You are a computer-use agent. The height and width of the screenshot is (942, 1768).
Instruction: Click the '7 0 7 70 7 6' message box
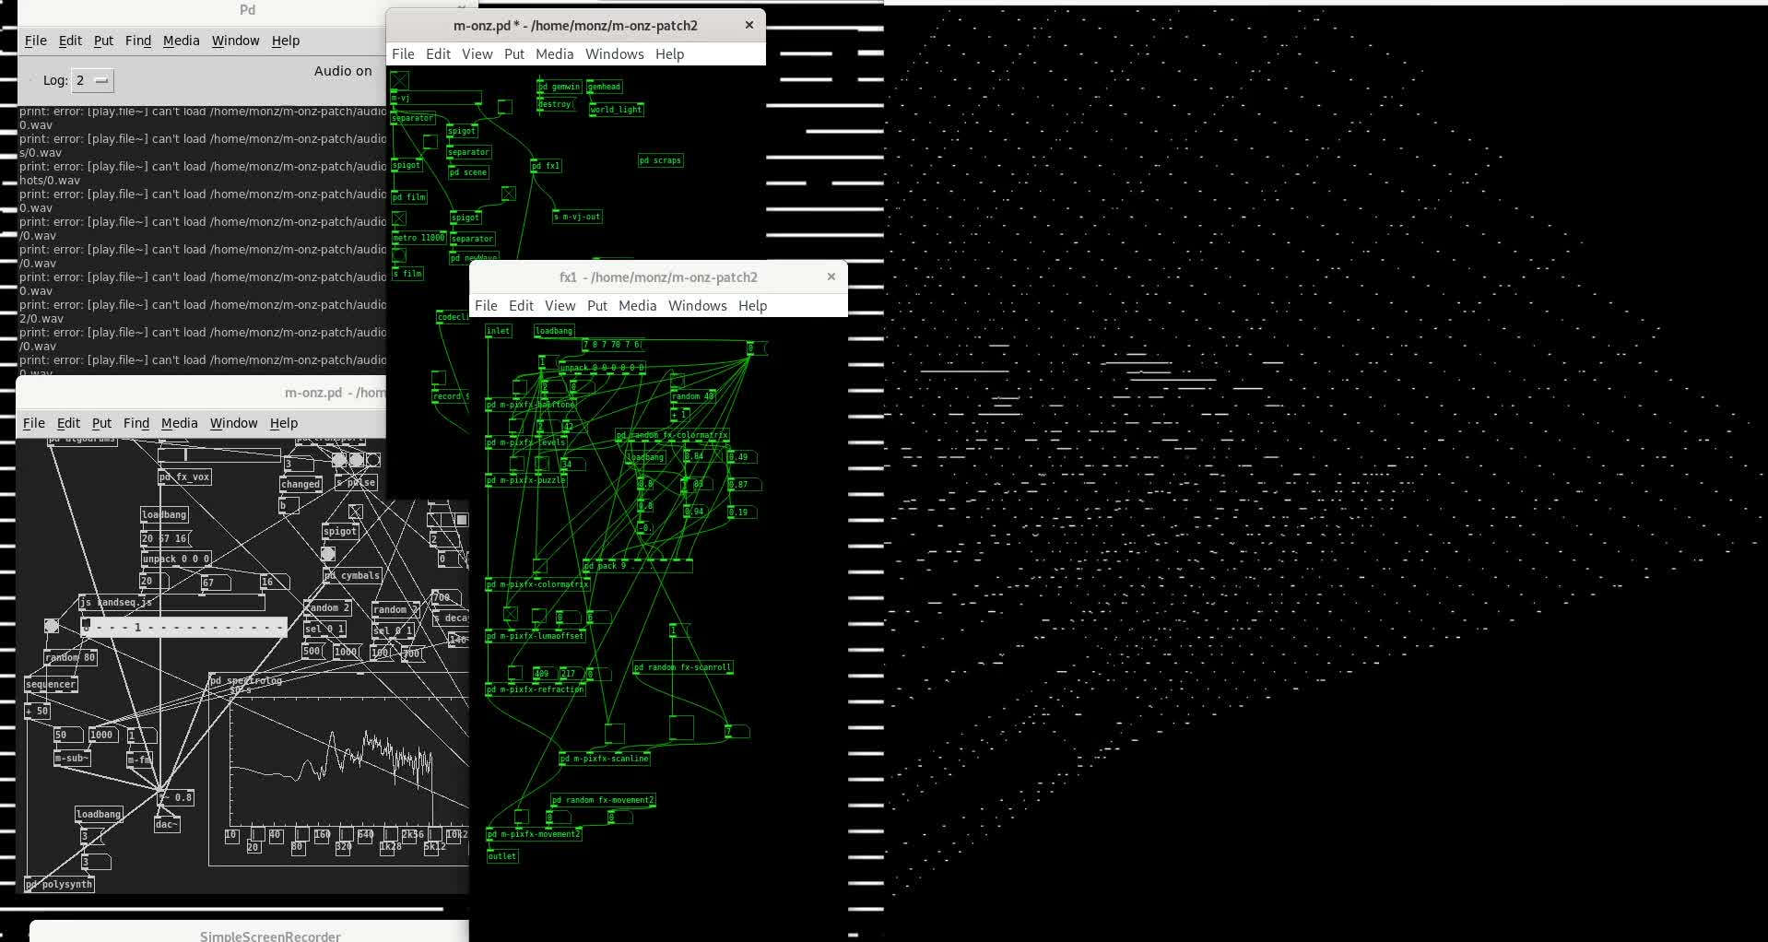coord(613,345)
